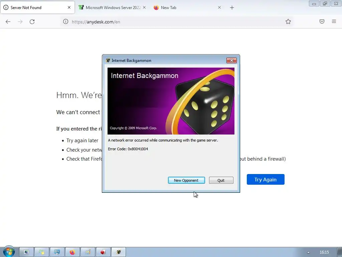Bookmark this page with star icon
The height and width of the screenshot is (257, 342).
[x=288, y=21]
